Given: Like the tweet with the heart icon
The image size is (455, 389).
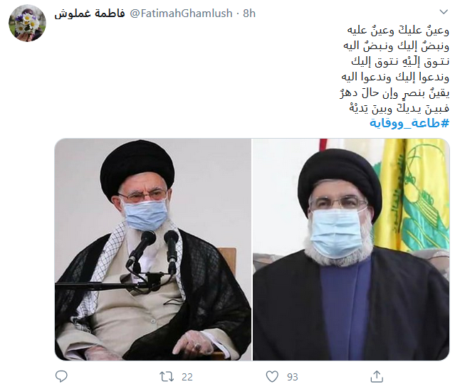Looking at the screenshot, I should pos(272,376).
